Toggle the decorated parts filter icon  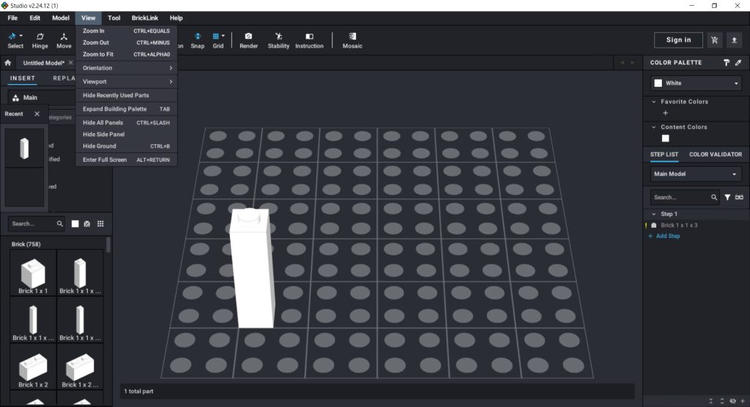coord(86,223)
